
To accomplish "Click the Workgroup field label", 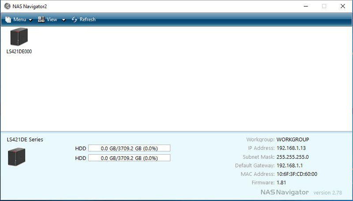I will pyautogui.click(x=260, y=140).
